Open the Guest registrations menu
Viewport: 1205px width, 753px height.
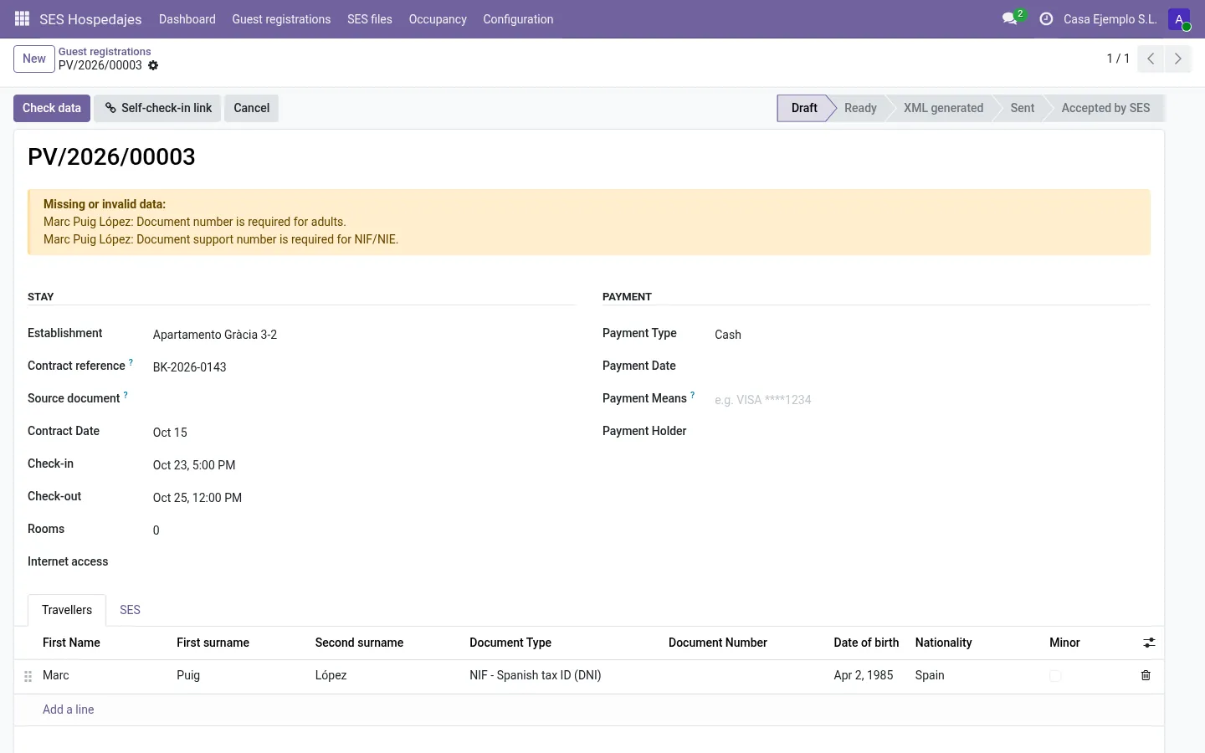(281, 19)
